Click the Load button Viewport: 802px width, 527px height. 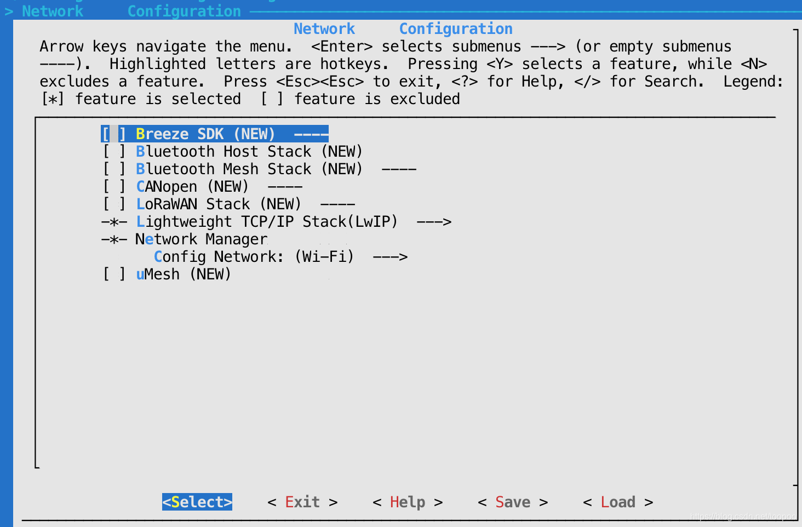tap(618, 502)
